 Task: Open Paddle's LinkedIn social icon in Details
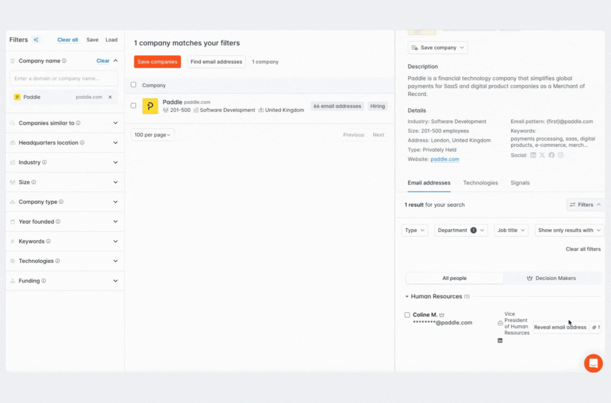(533, 155)
